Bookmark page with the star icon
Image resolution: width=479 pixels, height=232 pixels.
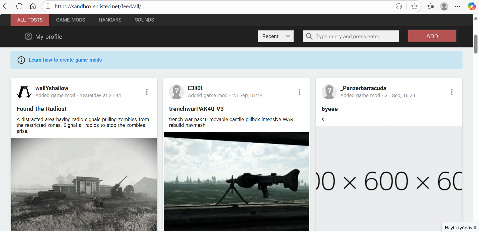[414, 6]
